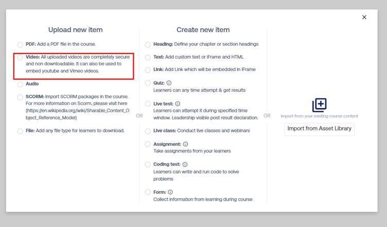Click the info icon beside Live test

point(178,103)
